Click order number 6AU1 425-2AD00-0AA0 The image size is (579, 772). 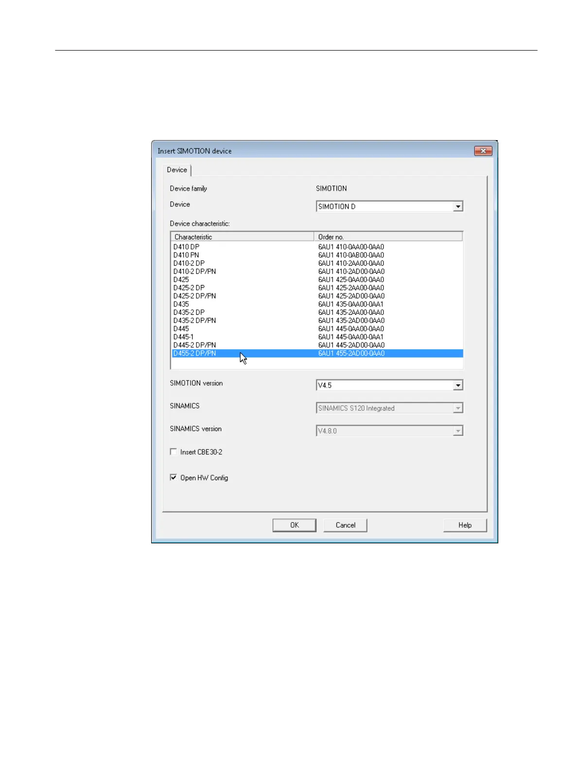pos(351,296)
